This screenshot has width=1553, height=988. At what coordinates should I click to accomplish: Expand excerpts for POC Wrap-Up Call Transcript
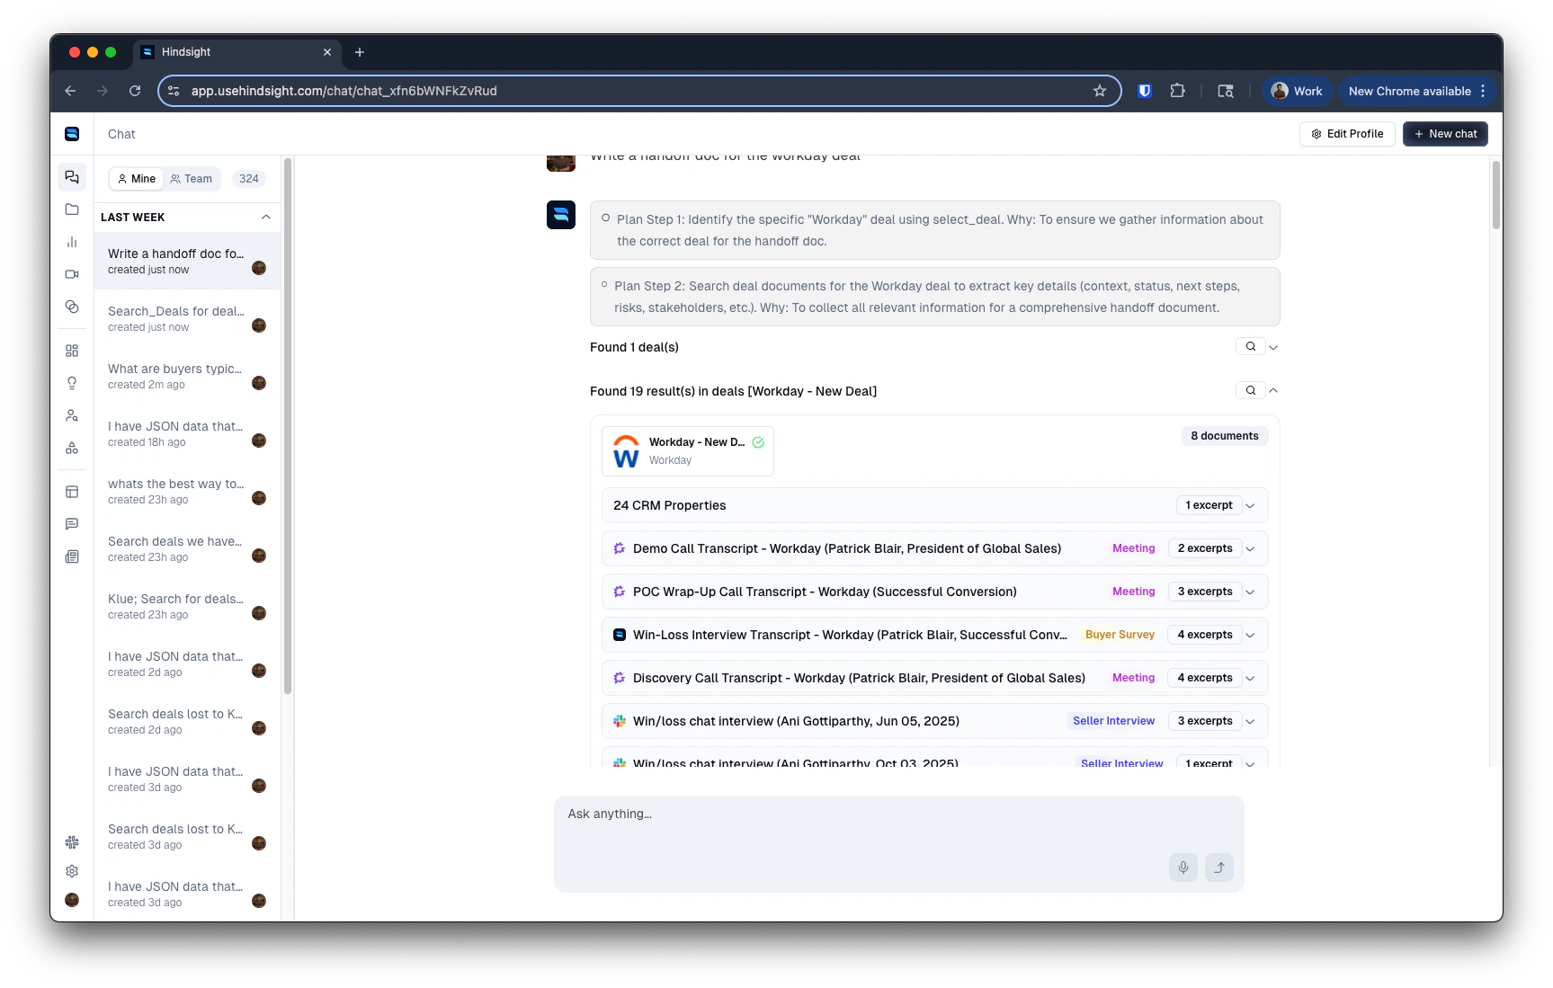click(x=1250, y=592)
